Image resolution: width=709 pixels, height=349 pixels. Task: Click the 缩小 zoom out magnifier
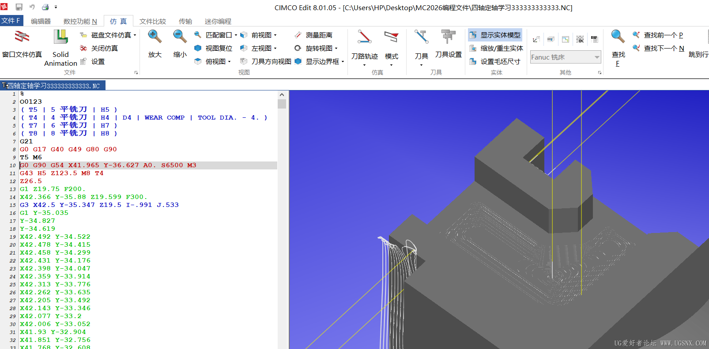[x=180, y=44]
